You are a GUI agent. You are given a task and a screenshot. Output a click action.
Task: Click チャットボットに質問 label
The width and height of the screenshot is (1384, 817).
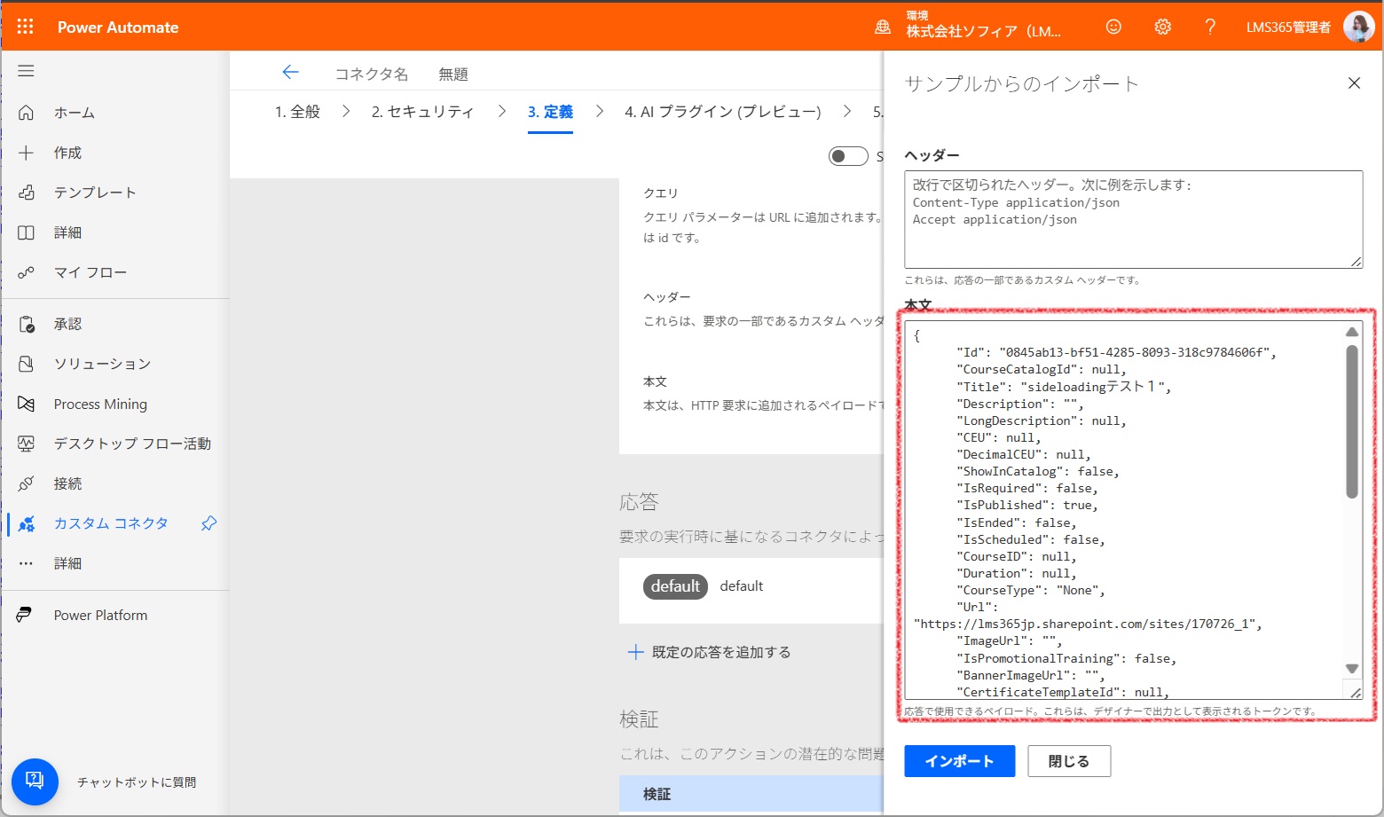click(x=137, y=782)
